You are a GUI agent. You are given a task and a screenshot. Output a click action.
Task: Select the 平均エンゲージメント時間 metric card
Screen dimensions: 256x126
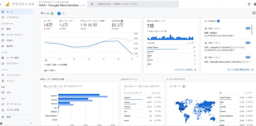(x=92, y=25)
